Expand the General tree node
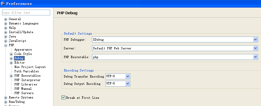 [x=6, y=19]
